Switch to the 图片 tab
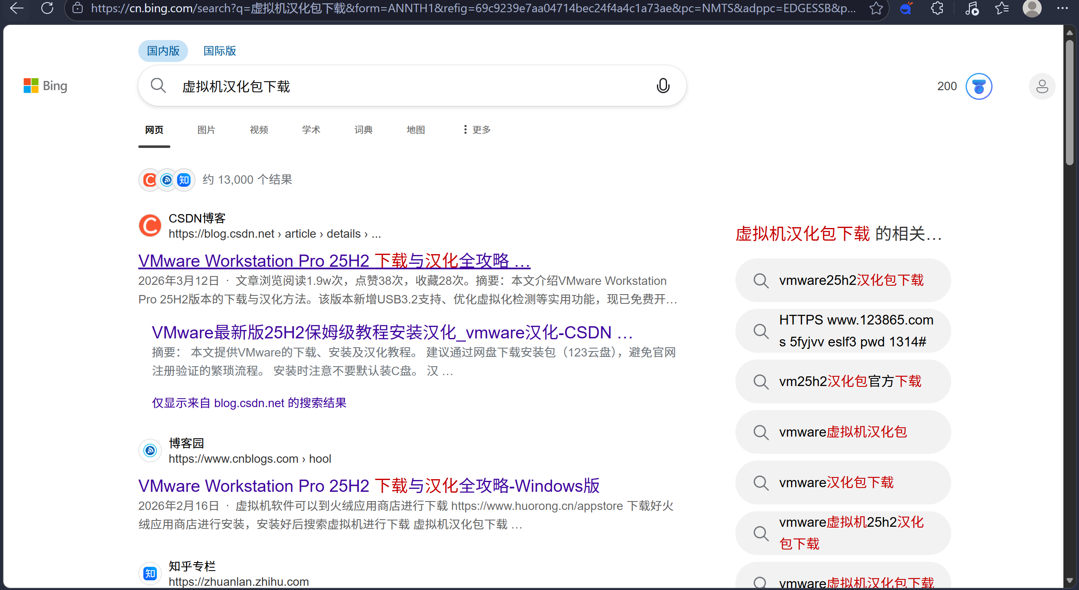Image resolution: width=1079 pixels, height=590 pixels. [x=206, y=130]
